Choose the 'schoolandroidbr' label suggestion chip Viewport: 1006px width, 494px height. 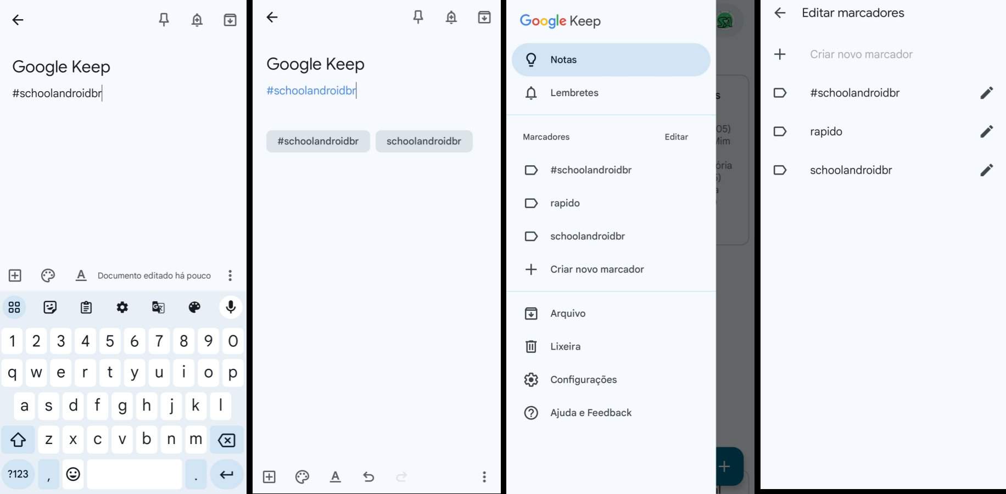pyautogui.click(x=424, y=141)
